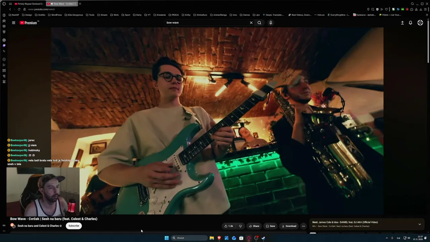
Task: Open the Stream bookmarks folder
Action: [x=102, y=15]
